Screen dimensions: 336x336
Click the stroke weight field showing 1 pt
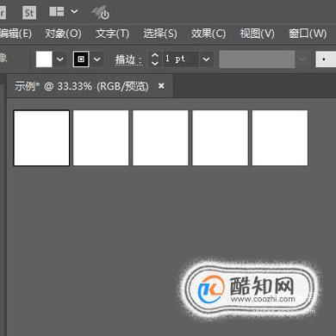(181, 59)
